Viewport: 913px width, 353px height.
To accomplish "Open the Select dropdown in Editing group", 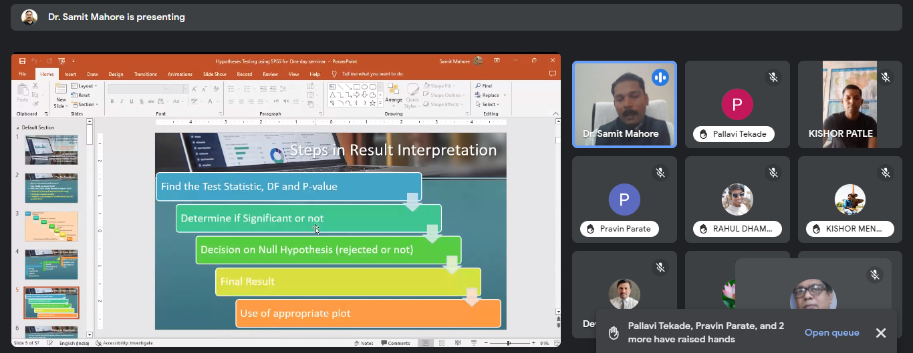I will point(489,105).
